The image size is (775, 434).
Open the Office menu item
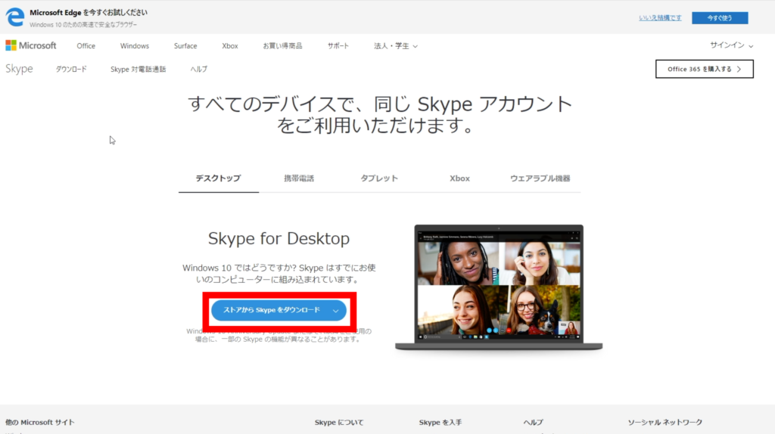click(x=86, y=46)
